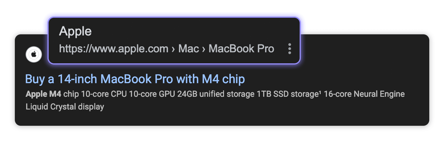This screenshot has width=445, height=145.
Task: Select the Mac breadcrumb segment
Action: tap(188, 49)
